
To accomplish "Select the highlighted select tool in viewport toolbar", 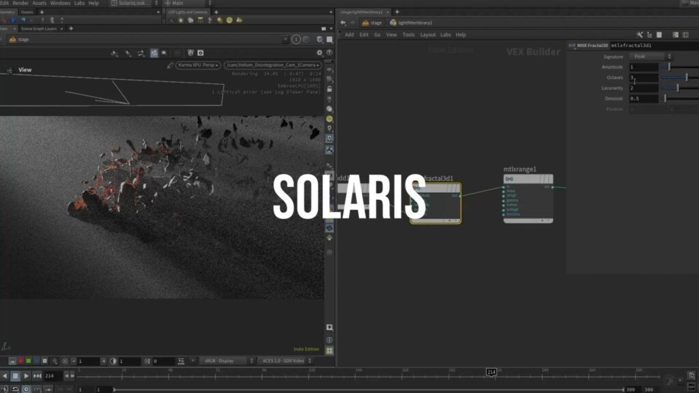I will pos(154,53).
